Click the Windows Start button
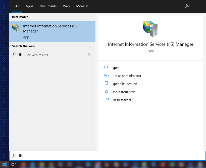The image size is (206, 168). 4,164
